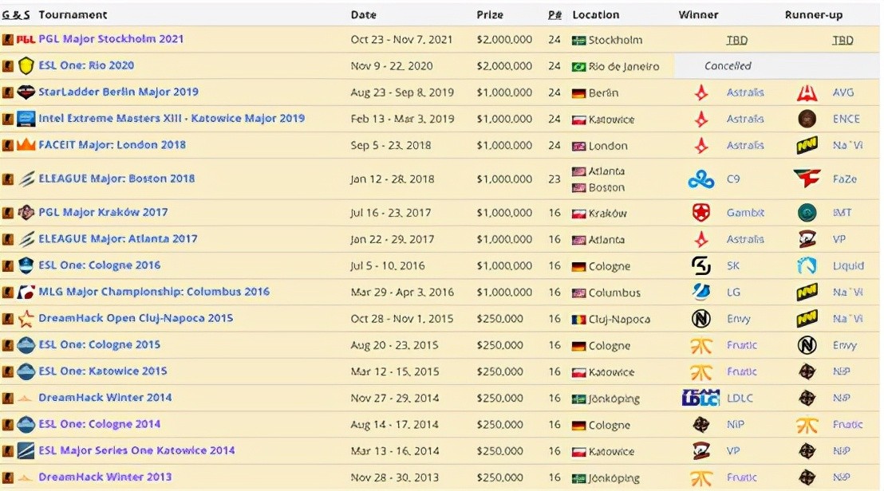Click the Astralis name in the Berlin 2019 row

pyautogui.click(x=745, y=92)
